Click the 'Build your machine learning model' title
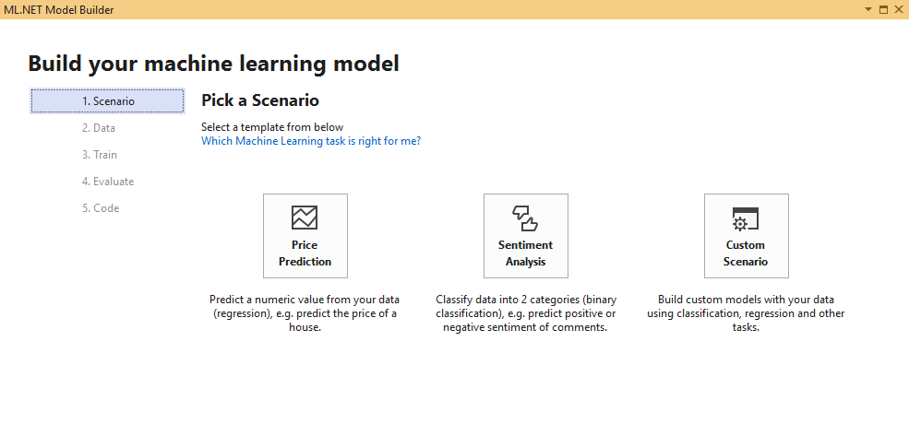Viewport: 909px width, 424px height. [213, 63]
